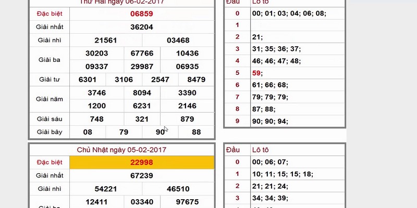Viewport: 417px width, 208px height.
Task: Select the first prize number 36204
Action: [141, 27]
